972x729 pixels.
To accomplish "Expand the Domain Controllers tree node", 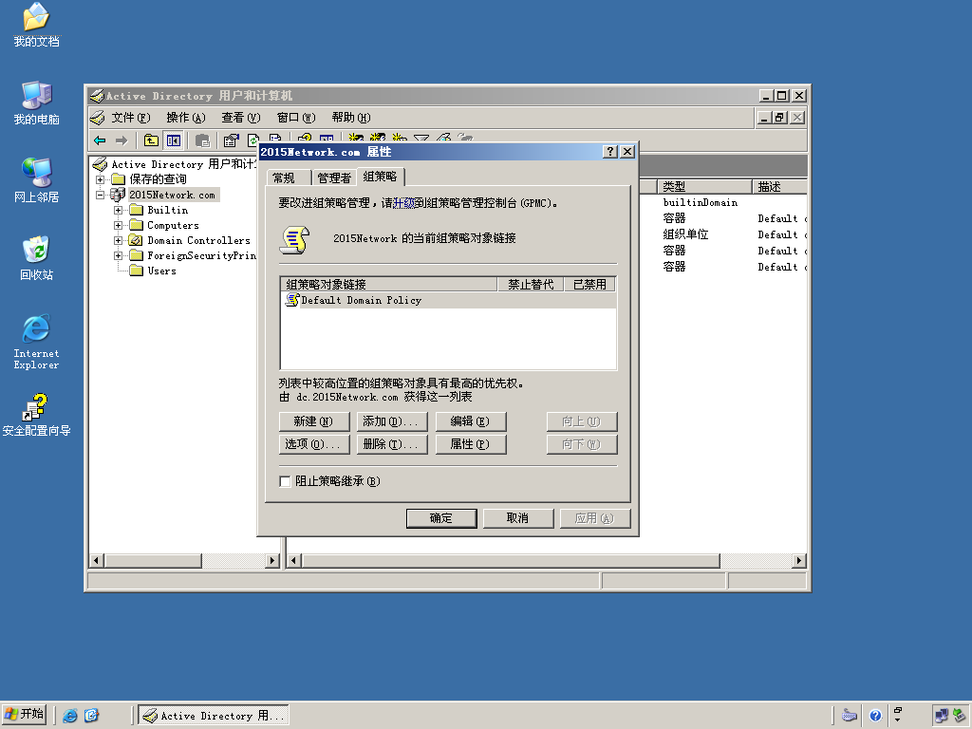I will pyautogui.click(x=118, y=240).
